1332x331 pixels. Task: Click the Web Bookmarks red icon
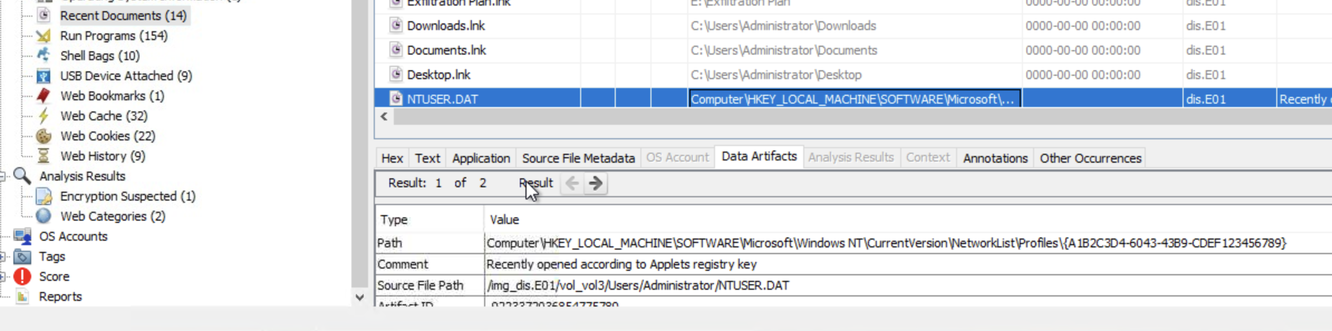tap(44, 96)
